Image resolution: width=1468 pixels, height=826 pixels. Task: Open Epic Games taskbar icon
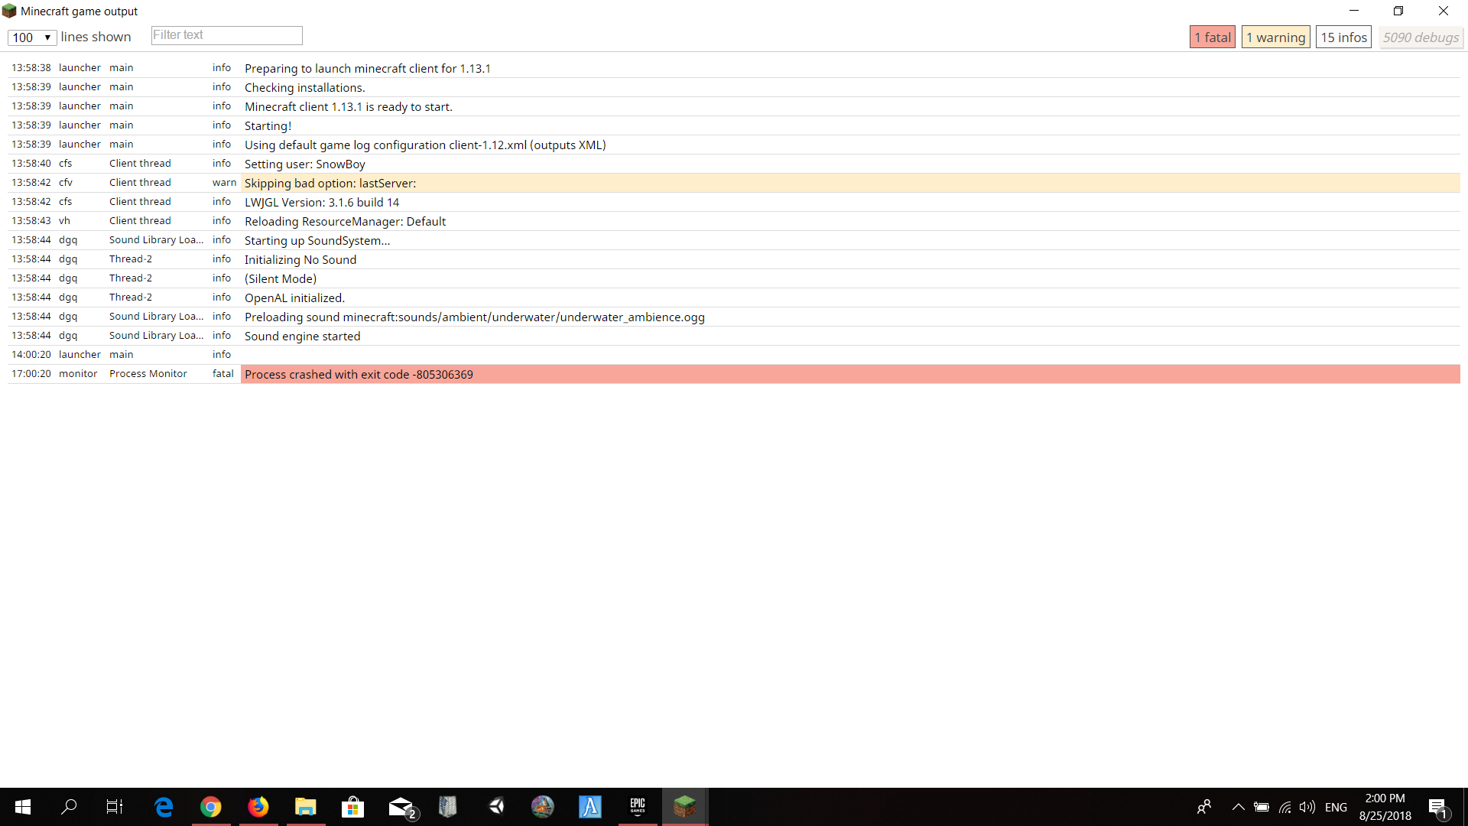pos(637,806)
